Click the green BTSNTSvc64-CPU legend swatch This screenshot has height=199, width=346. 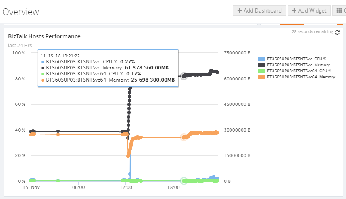tap(261, 71)
